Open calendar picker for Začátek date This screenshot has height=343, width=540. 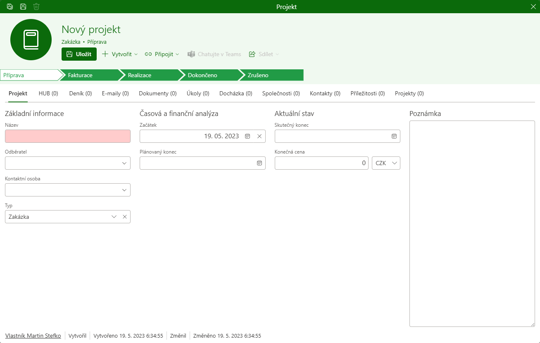247,136
